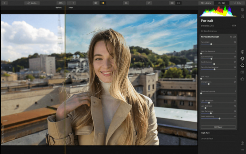Open the Looks panel button

[32, 3]
